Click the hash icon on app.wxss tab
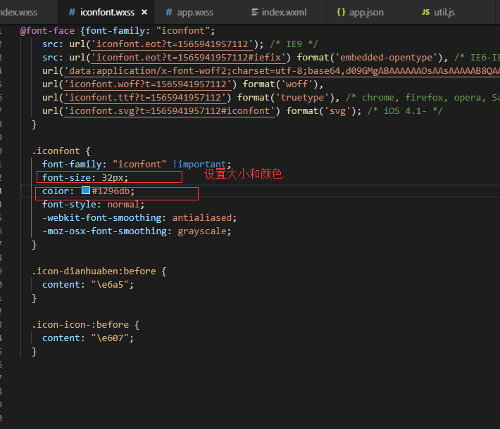Screen dimensions: 500x429 point(169,13)
